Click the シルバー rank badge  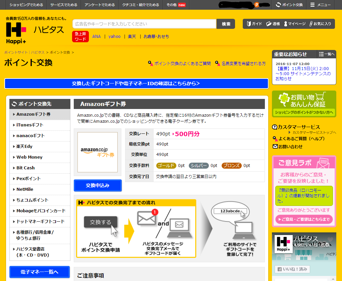[x=198, y=166]
